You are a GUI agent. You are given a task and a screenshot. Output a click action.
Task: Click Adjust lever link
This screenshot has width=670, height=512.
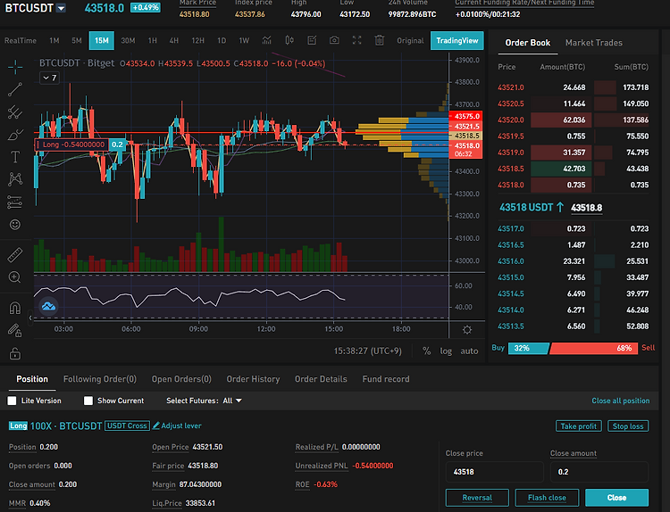177,425
